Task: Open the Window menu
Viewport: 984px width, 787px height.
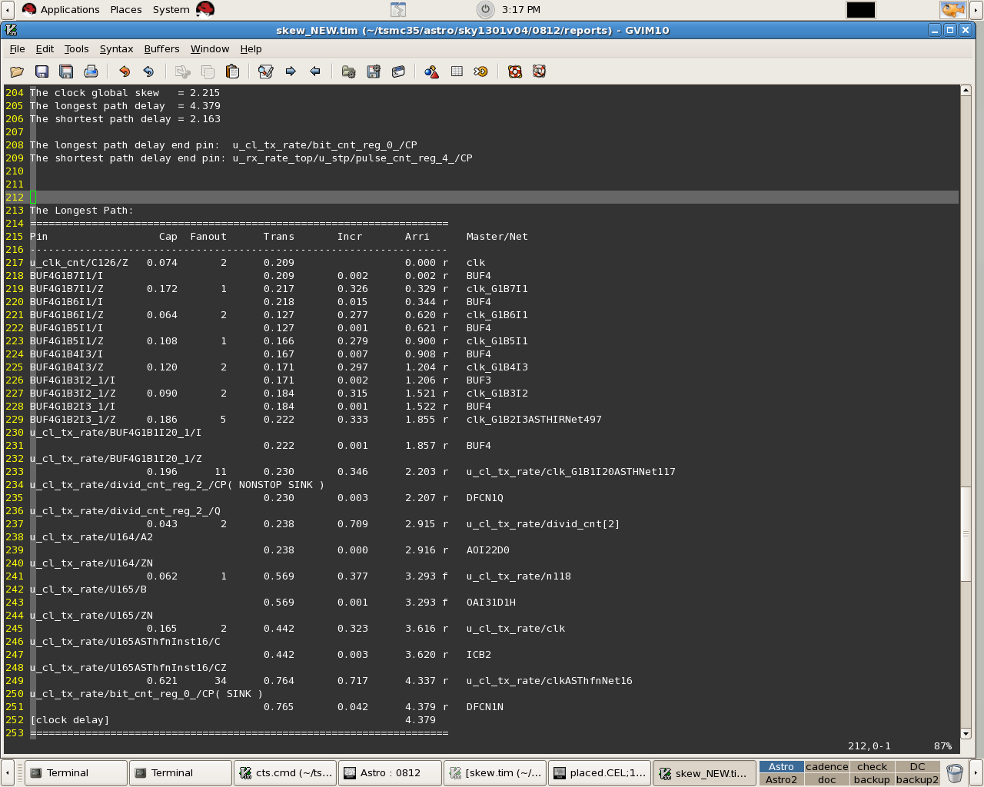Action: (210, 48)
